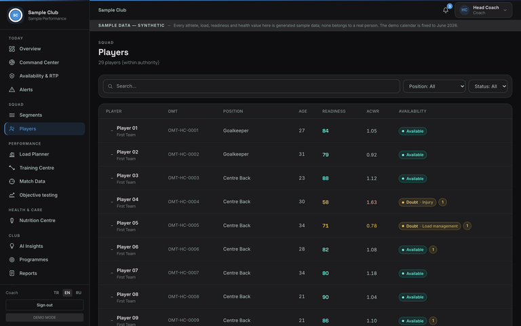Click the Reports document icon
This screenshot has height=326, width=521.
pyautogui.click(x=12, y=273)
